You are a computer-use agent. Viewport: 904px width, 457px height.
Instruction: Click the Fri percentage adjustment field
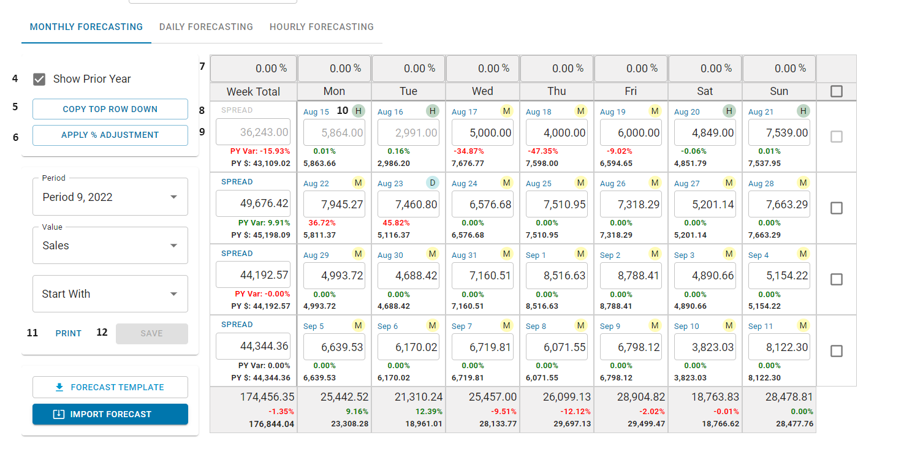pyautogui.click(x=631, y=69)
